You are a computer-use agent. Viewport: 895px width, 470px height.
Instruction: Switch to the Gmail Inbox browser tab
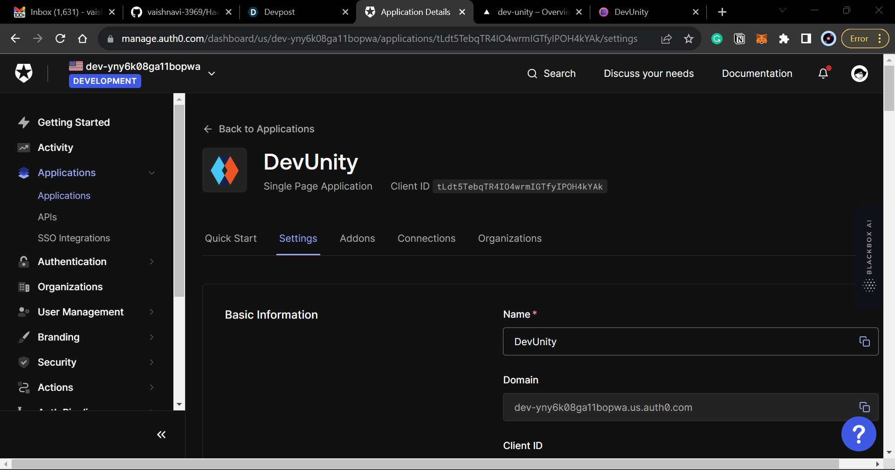tap(64, 12)
